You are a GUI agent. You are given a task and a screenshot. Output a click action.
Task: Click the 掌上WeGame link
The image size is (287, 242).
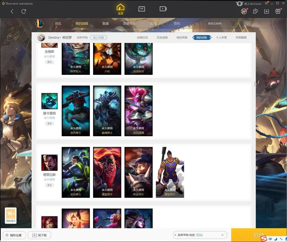248,4
